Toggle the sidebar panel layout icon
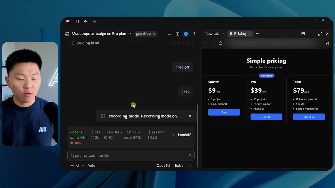This screenshot has width=335, height=188. point(77,22)
